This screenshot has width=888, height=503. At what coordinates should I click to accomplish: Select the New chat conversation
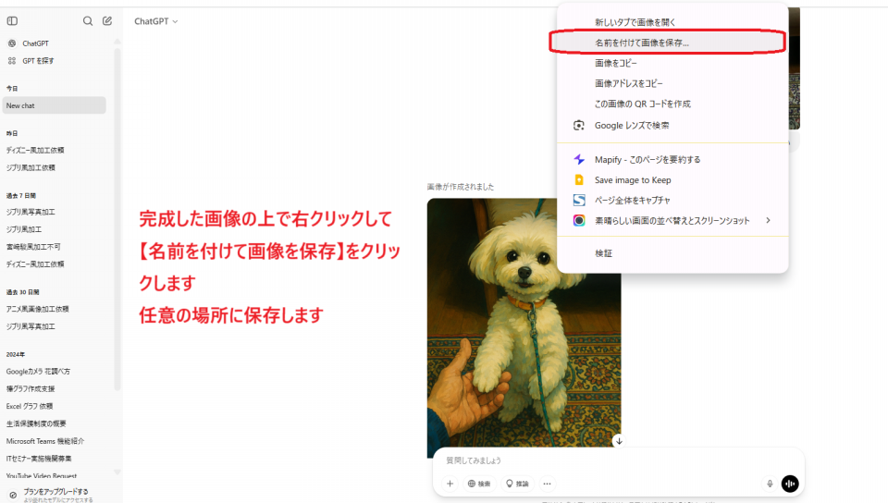(54, 105)
